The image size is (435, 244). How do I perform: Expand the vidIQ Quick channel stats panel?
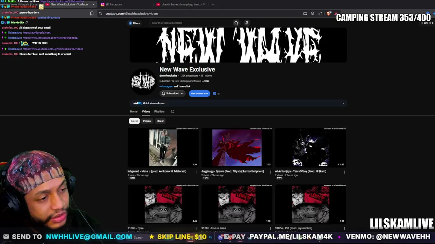click(343, 103)
